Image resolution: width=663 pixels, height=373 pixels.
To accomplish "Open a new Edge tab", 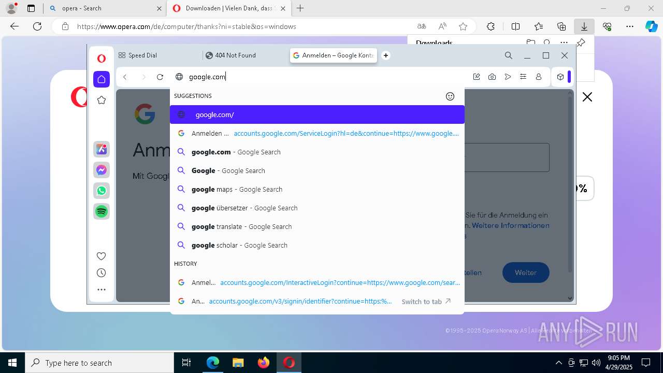I will pyautogui.click(x=300, y=8).
